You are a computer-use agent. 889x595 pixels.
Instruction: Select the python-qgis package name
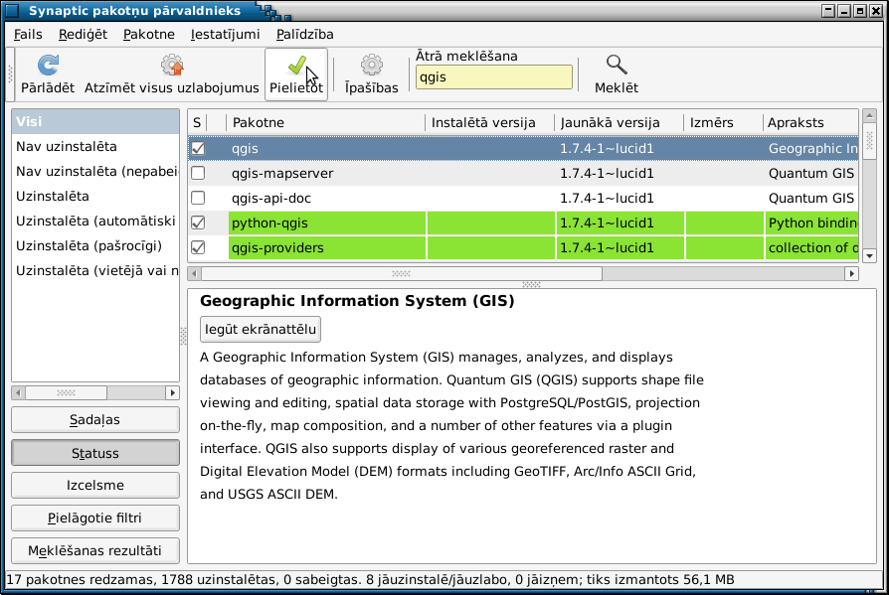pyautogui.click(x=269, y=223)
